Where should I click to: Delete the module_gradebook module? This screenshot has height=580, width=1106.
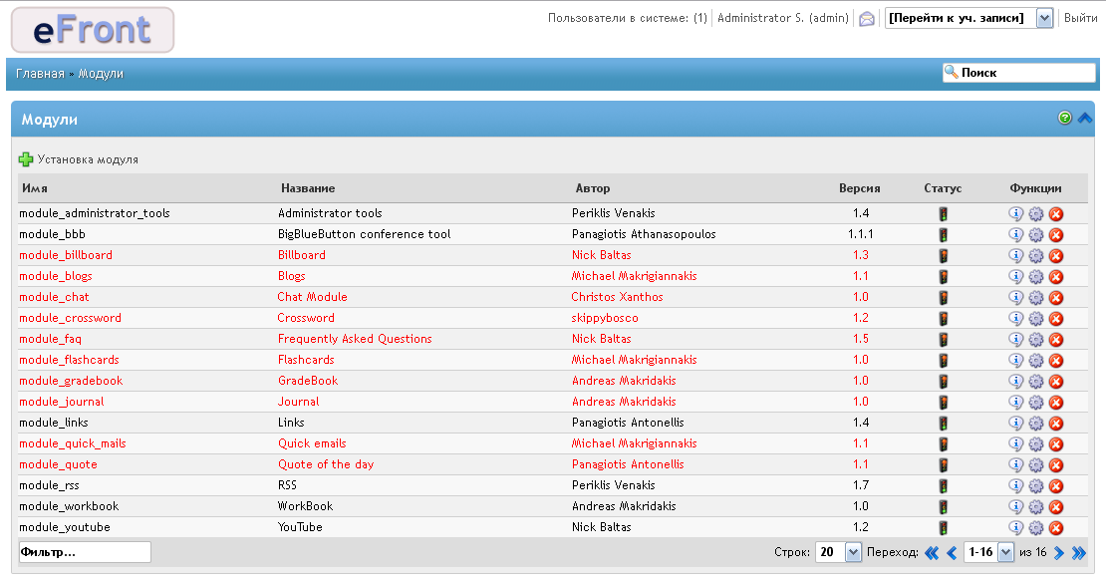coord(1056,382)
